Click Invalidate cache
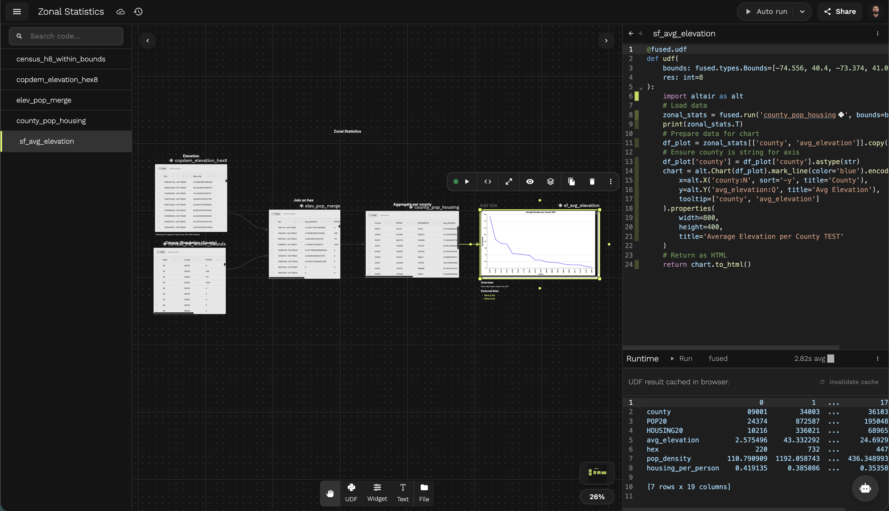This screenshot has height=511, width=889. (849, 382)
